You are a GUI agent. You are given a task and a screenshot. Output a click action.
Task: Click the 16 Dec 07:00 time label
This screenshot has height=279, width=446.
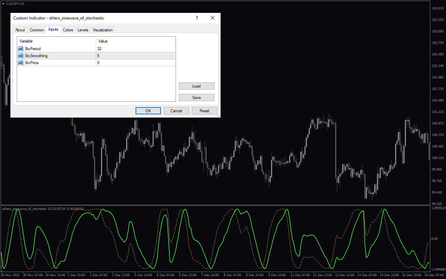tap(434, 275)
